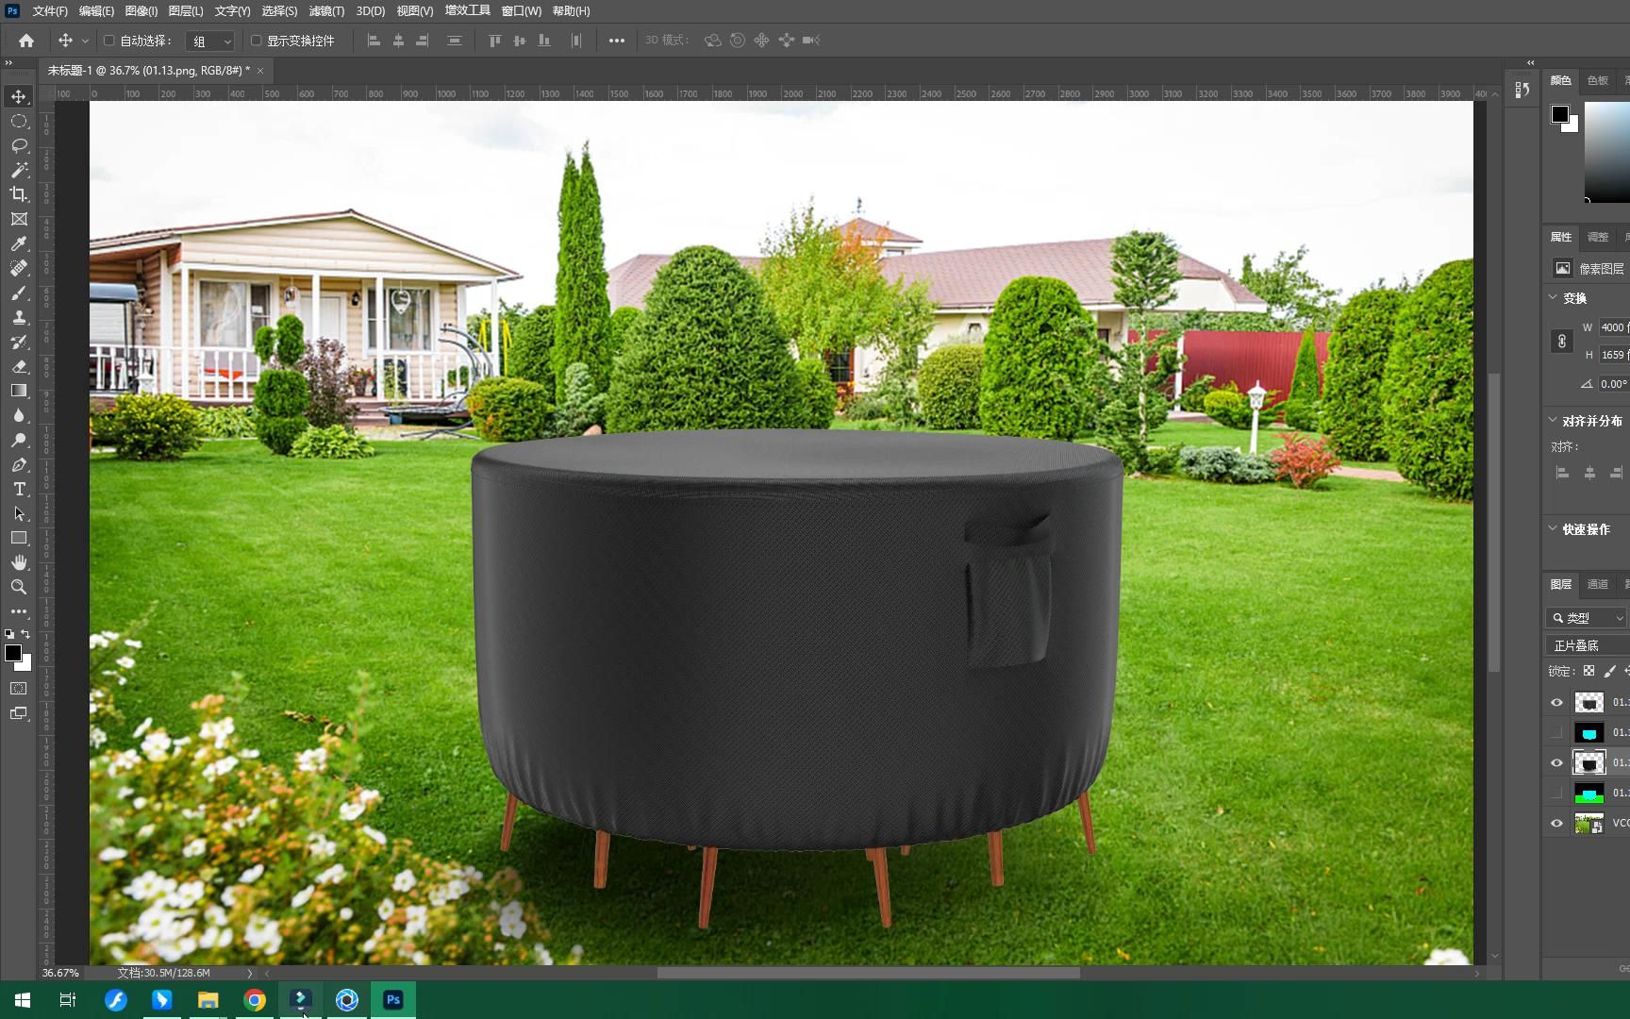Select the Crop tool
The height and width of the screenshot is (1019, 1630).
(19, 194)
